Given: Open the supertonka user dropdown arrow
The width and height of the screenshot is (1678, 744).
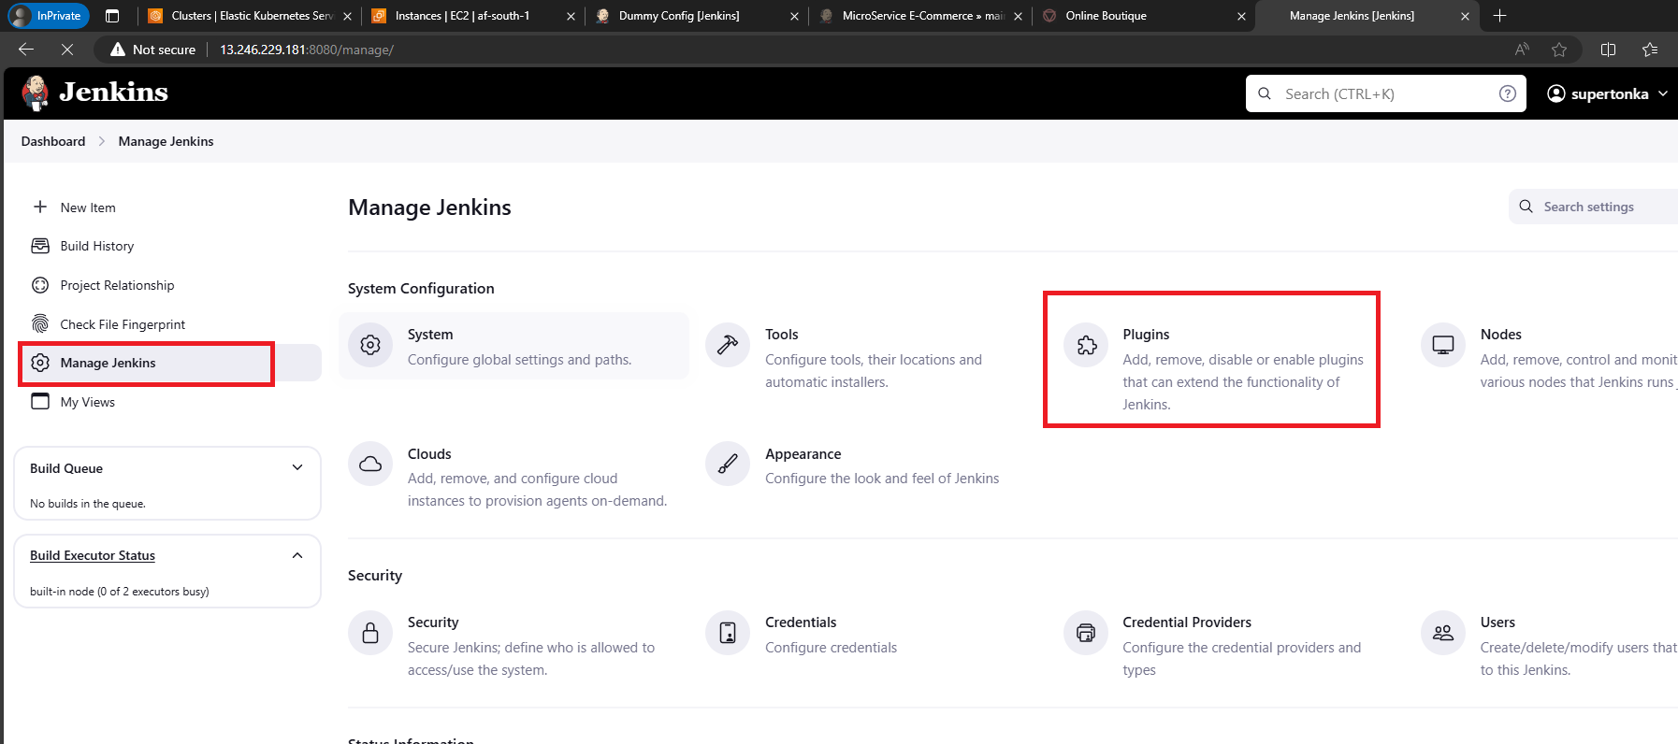Looking at the screenshot, I should coord(1663,93).
